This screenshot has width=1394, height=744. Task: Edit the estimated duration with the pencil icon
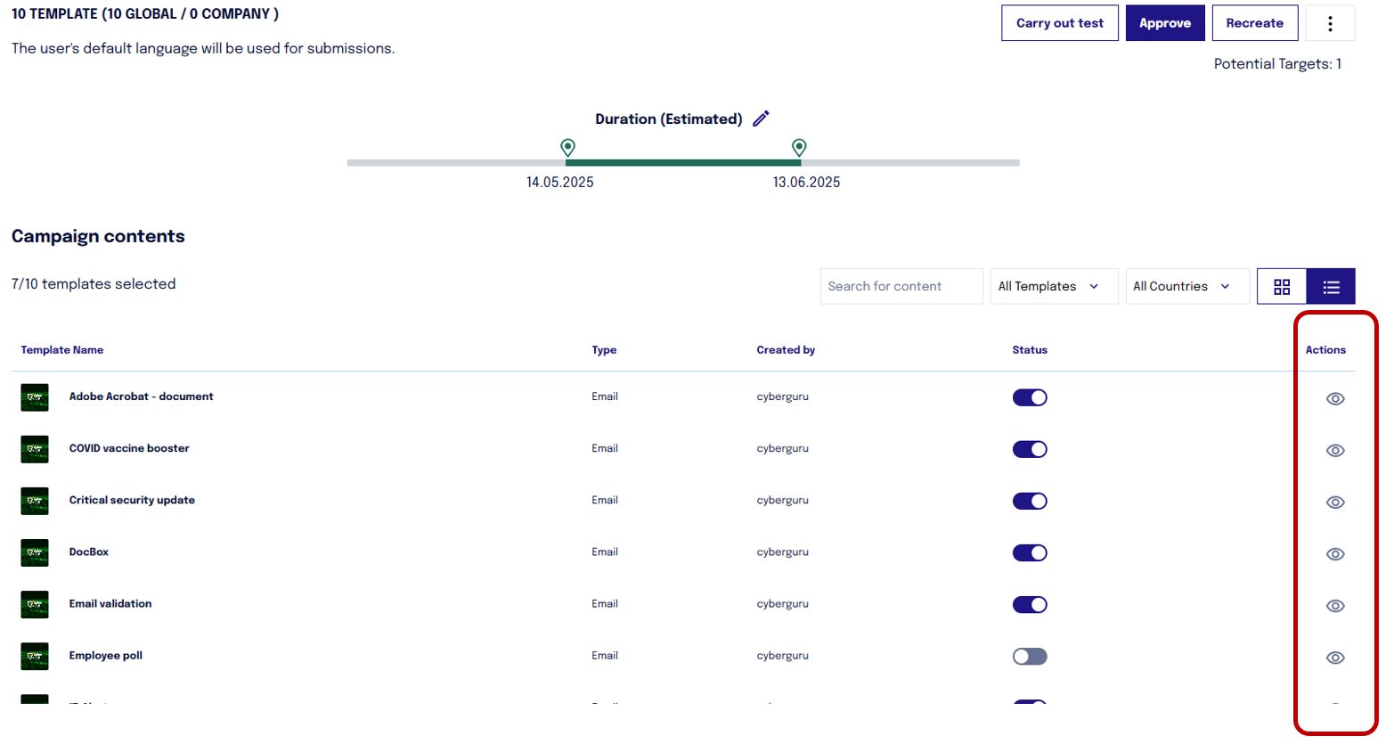[762, 118]
